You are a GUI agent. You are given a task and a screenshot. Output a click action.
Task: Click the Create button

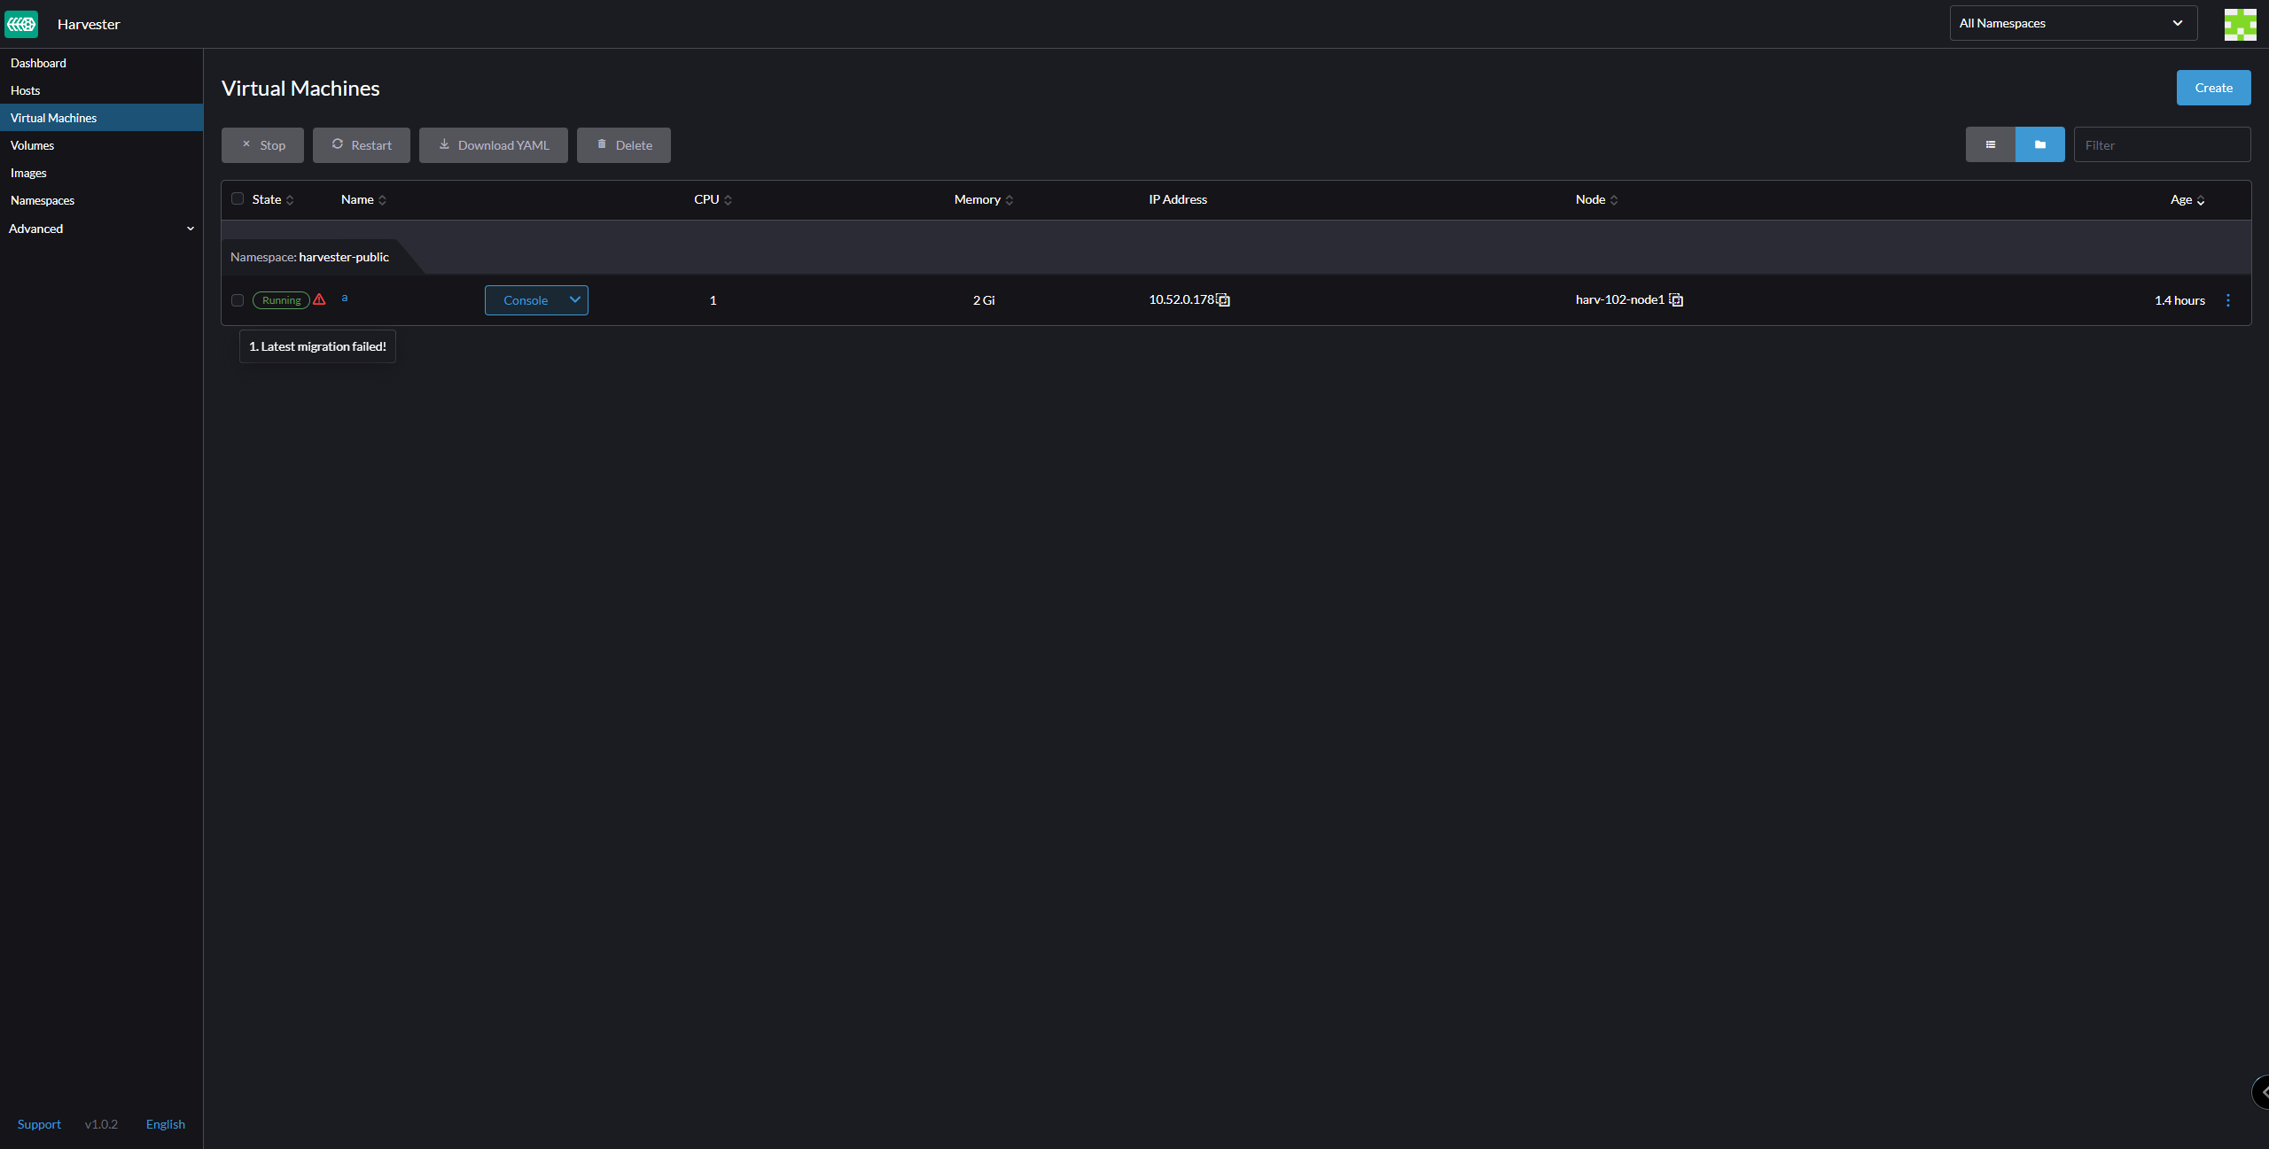click(2213, 88)
